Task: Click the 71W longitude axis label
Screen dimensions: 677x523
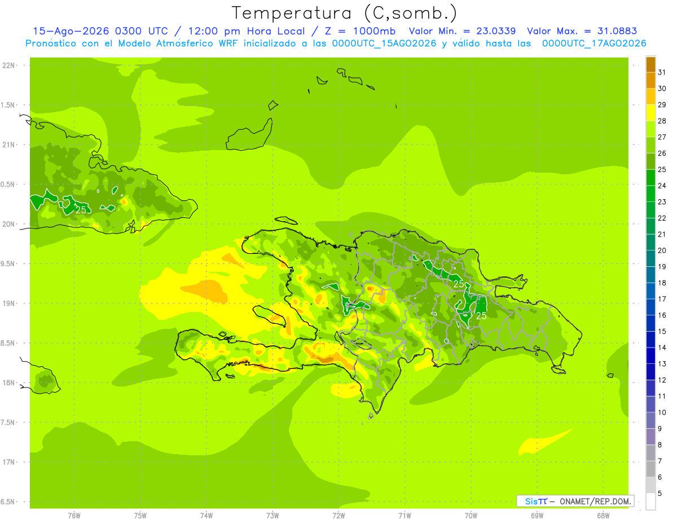Action: [x=405, y=516]
